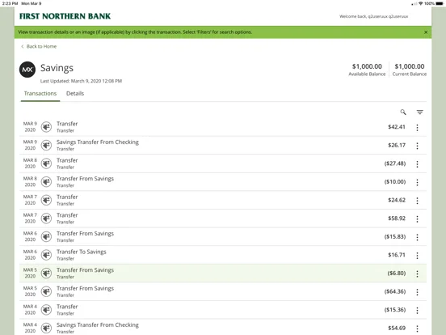Viewport: 446px width, 335px height.
Task: Tap the time in the status bar
Action: (x=11, y=3)
